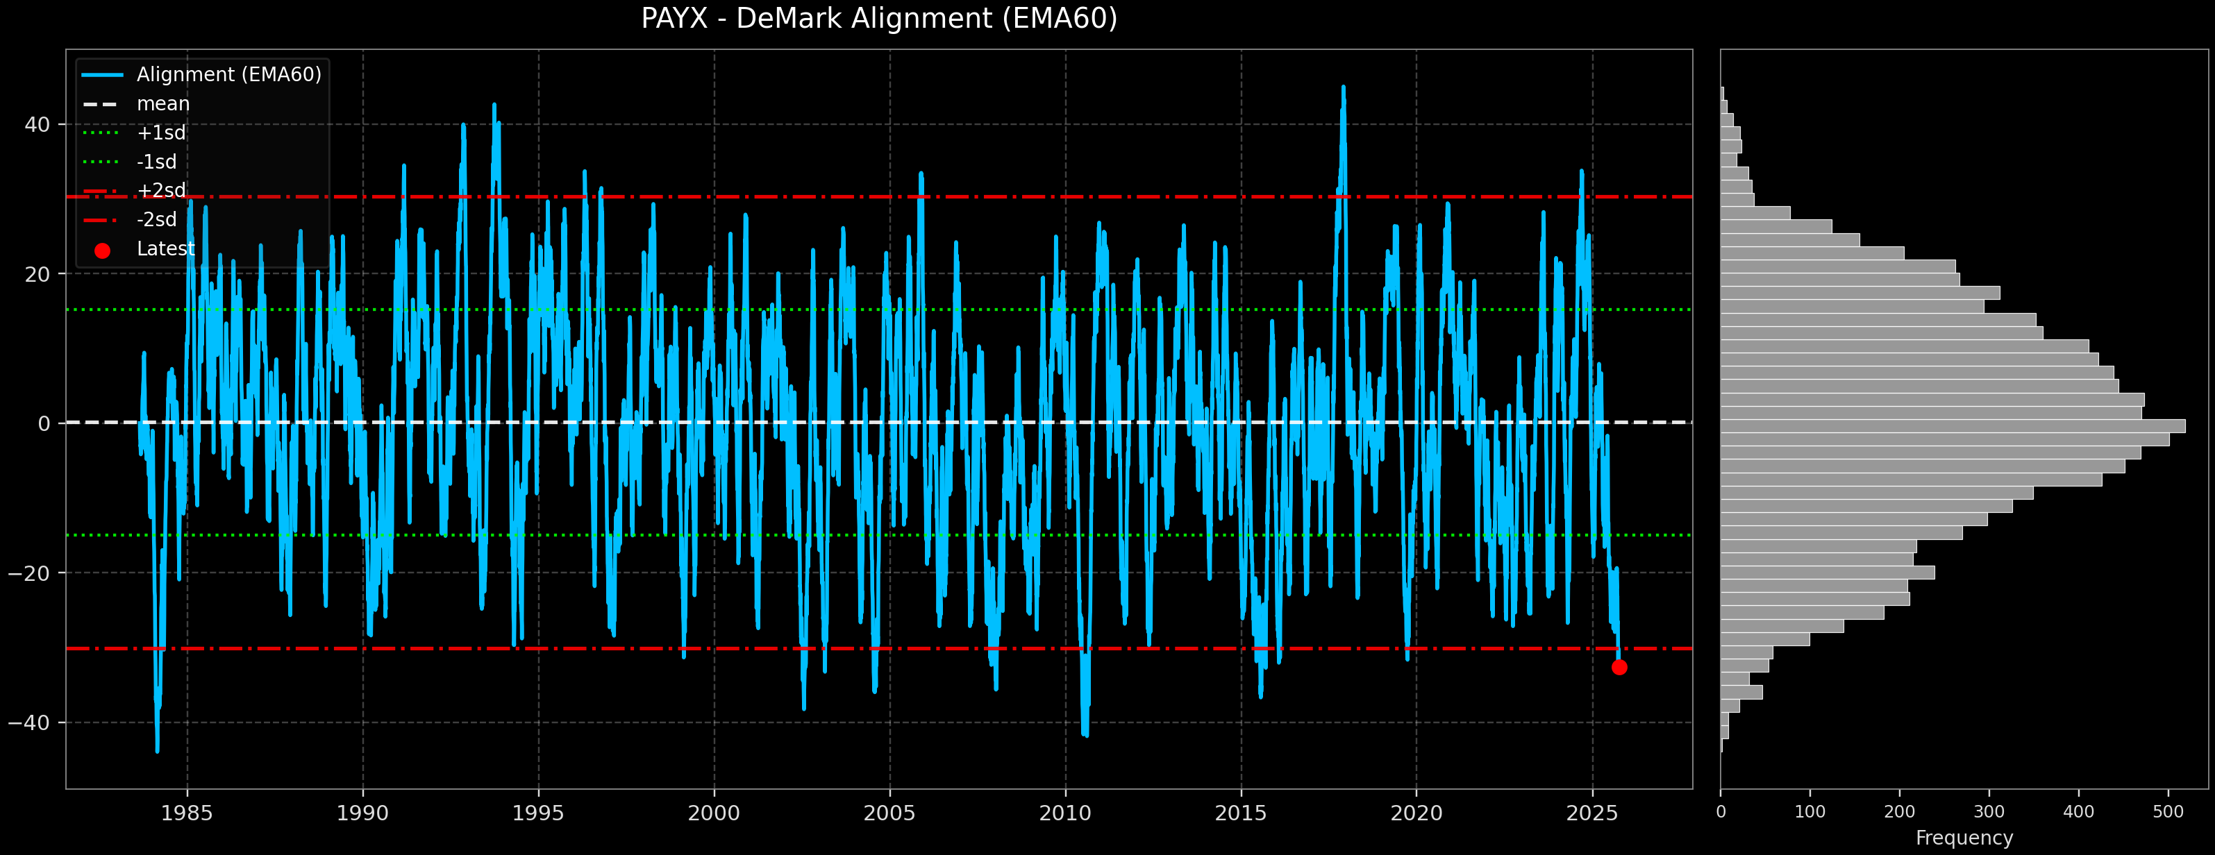Click the 0 y-axis tick label

44,423
